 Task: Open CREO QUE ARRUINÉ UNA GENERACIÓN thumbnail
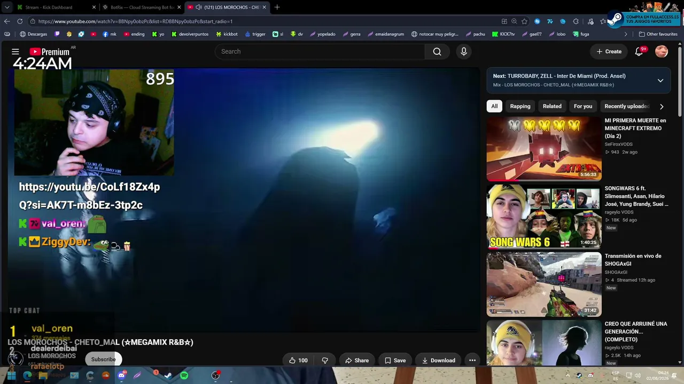[x=544, y=343]
